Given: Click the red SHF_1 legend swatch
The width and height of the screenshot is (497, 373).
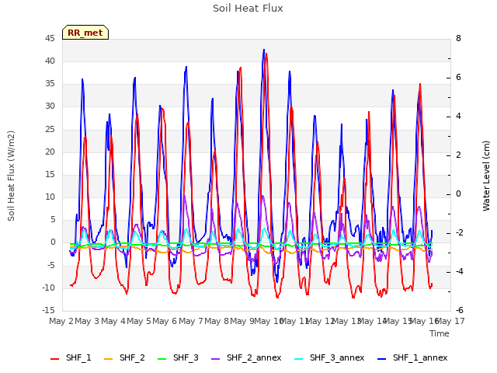Looking at the screenshot, I should click(55, 359).
